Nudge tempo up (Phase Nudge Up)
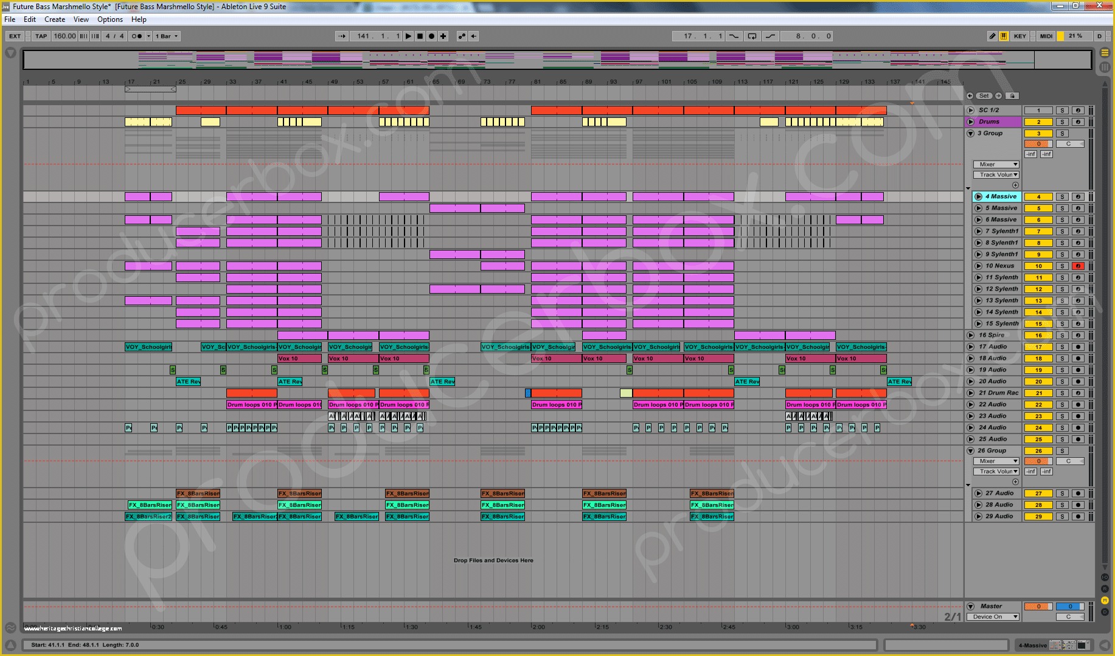The height and width of the screenshot is (656, 1115). (96, 36)
